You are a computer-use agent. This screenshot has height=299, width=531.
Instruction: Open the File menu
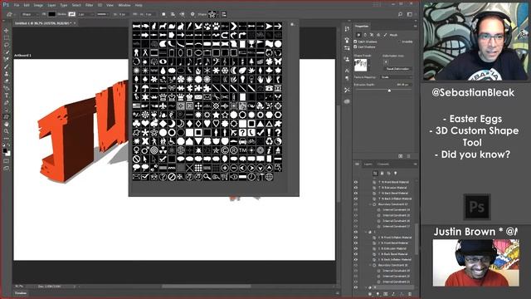pyautogui.click(x=17, y=5)
